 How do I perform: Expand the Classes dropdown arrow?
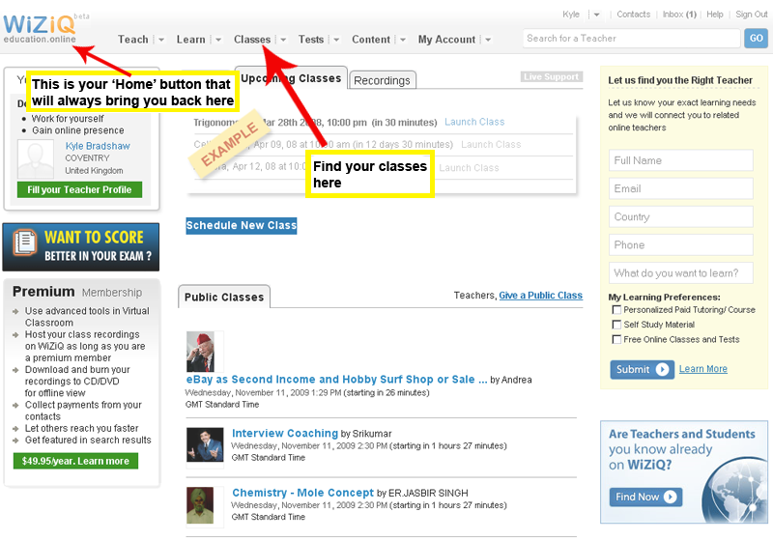click(x=283, y=40)
